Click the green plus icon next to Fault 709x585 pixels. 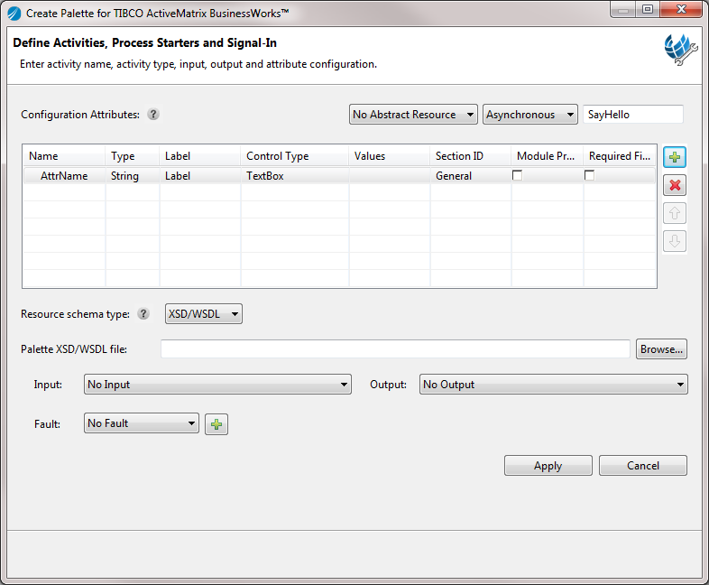point(216,423)
